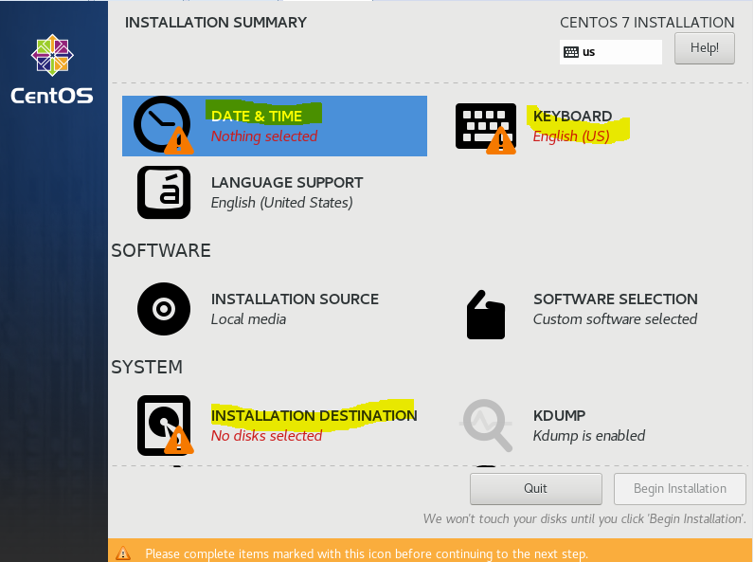Viewport: 754px width, 562px height.
Task: Open the Kdump magnifier icon
Action: (x=486, y=426)
